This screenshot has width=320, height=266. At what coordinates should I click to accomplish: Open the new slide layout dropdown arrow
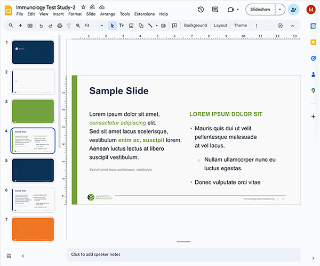[30, 26]
